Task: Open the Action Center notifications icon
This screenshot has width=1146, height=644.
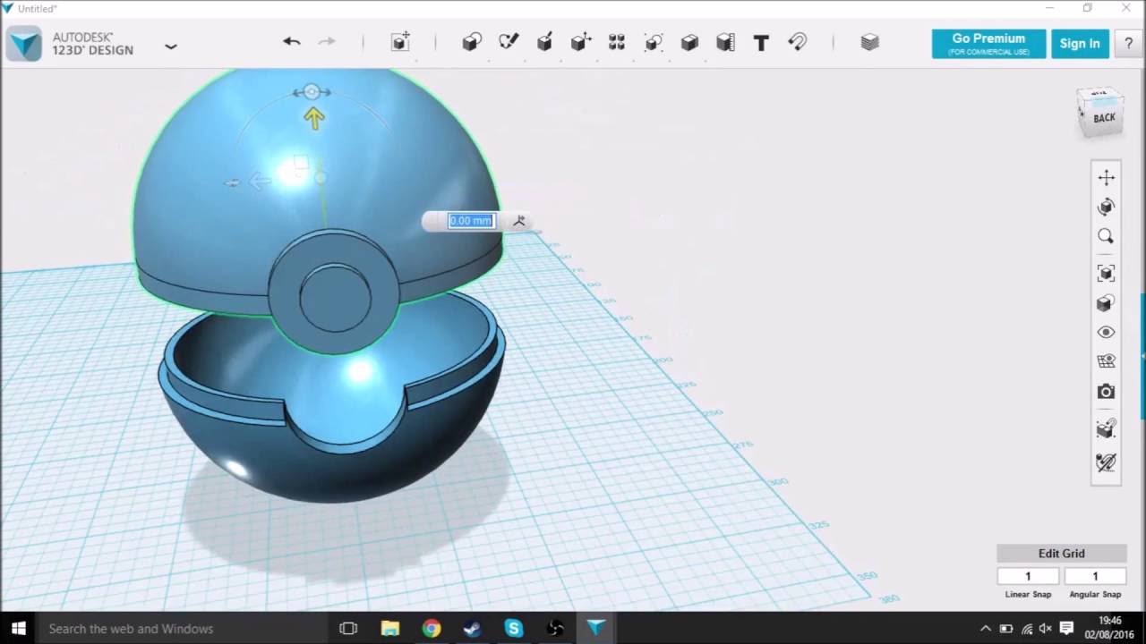Action: 1066,629
